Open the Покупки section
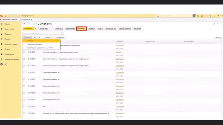223x125 pixels. (x=7, y=39)
